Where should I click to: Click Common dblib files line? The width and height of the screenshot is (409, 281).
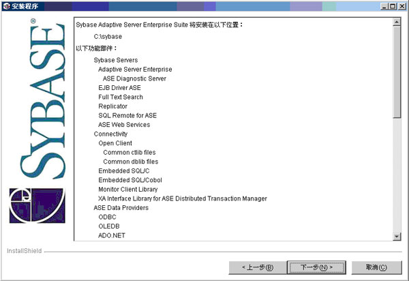(x=131, y=162)
